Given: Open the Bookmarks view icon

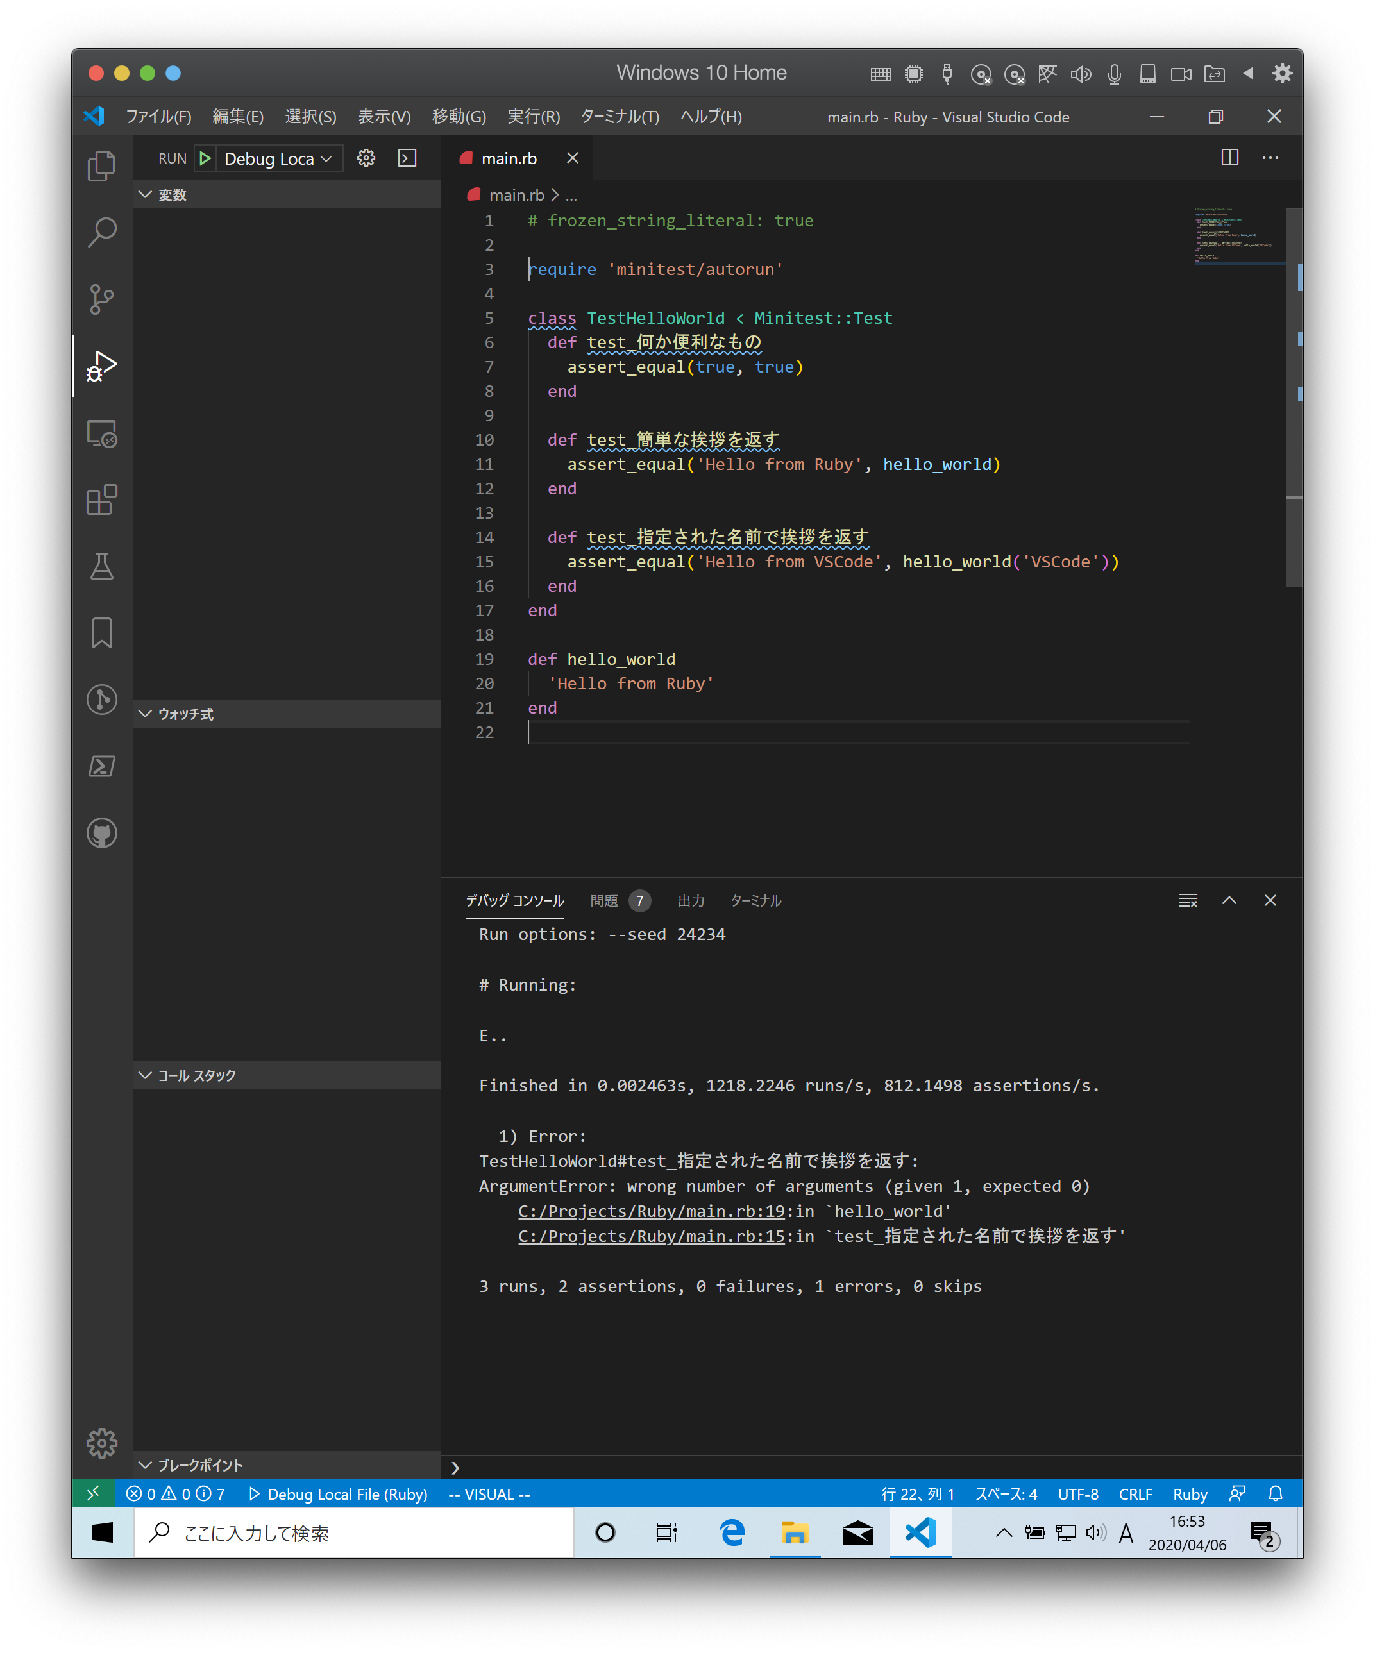Looking at the screenshot, I should pos(101,633).
